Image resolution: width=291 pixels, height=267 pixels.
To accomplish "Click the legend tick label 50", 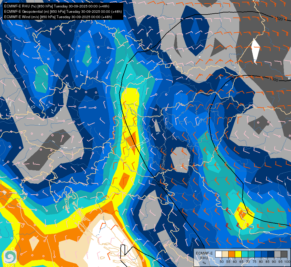I will point(221,262).
